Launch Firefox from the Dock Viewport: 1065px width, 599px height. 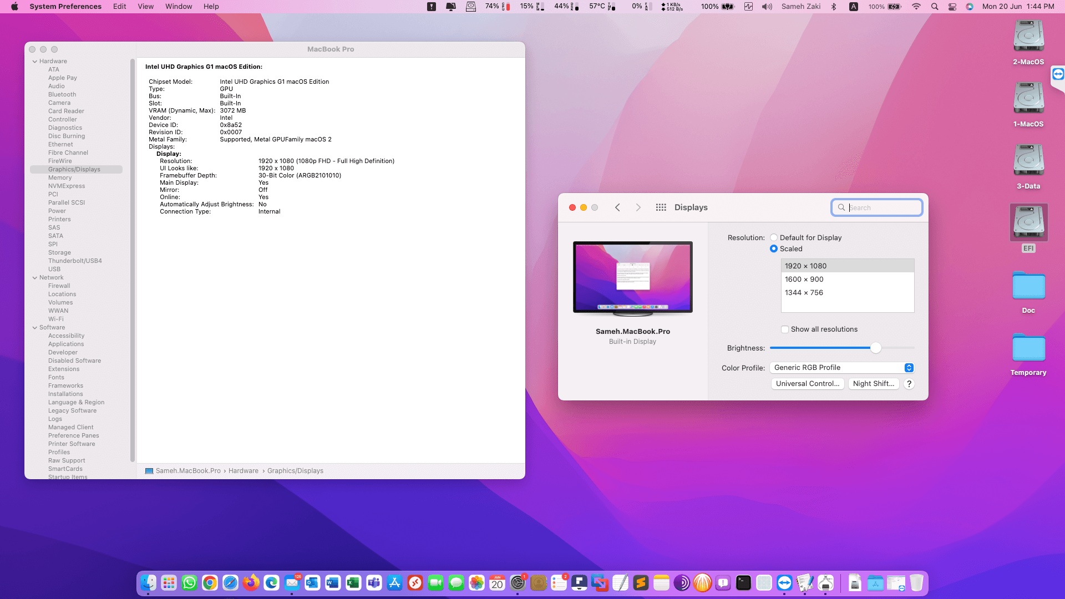(251, 583)
